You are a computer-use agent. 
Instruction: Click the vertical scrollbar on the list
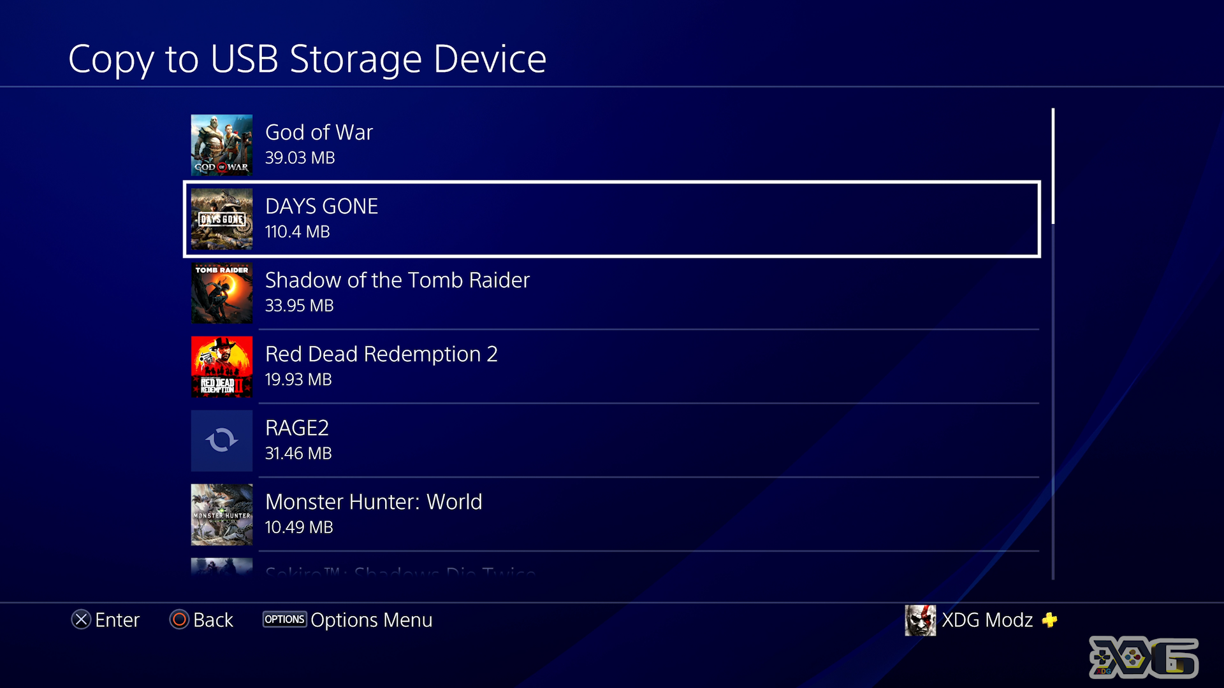coord(1053,344)
